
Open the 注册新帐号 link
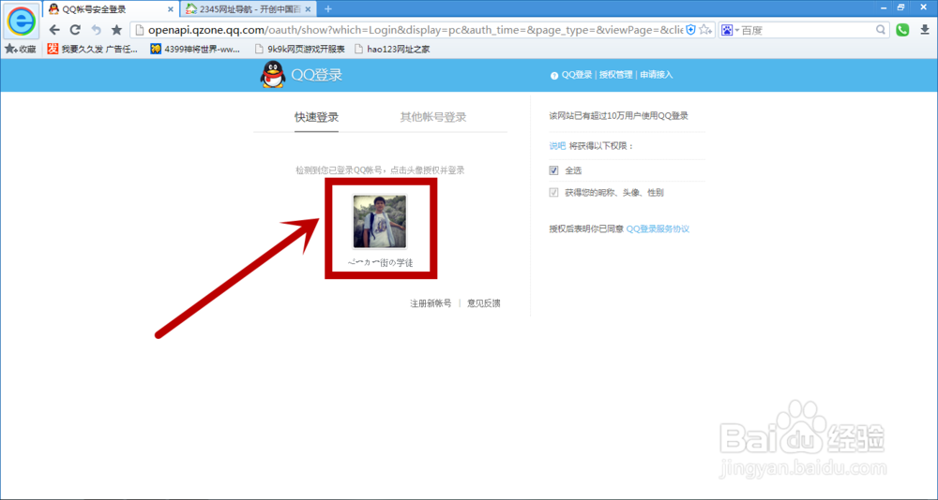[431, 303]
